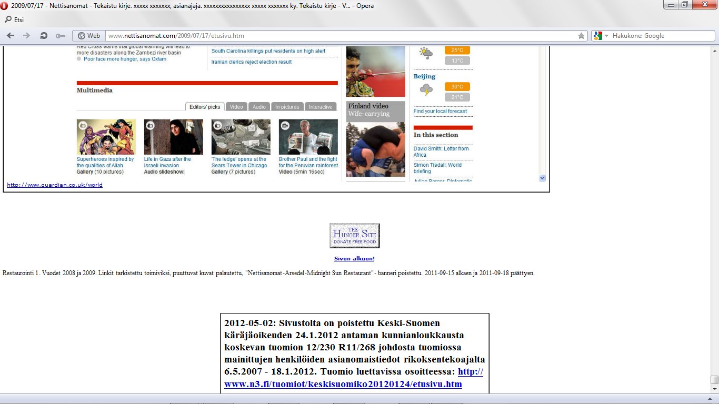
Task: Reload the page with the refresh icon
Action: 44,36
